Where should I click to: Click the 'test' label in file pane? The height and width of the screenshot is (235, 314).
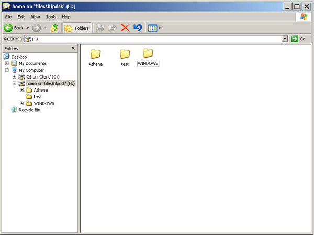click(x=125, y=64)
